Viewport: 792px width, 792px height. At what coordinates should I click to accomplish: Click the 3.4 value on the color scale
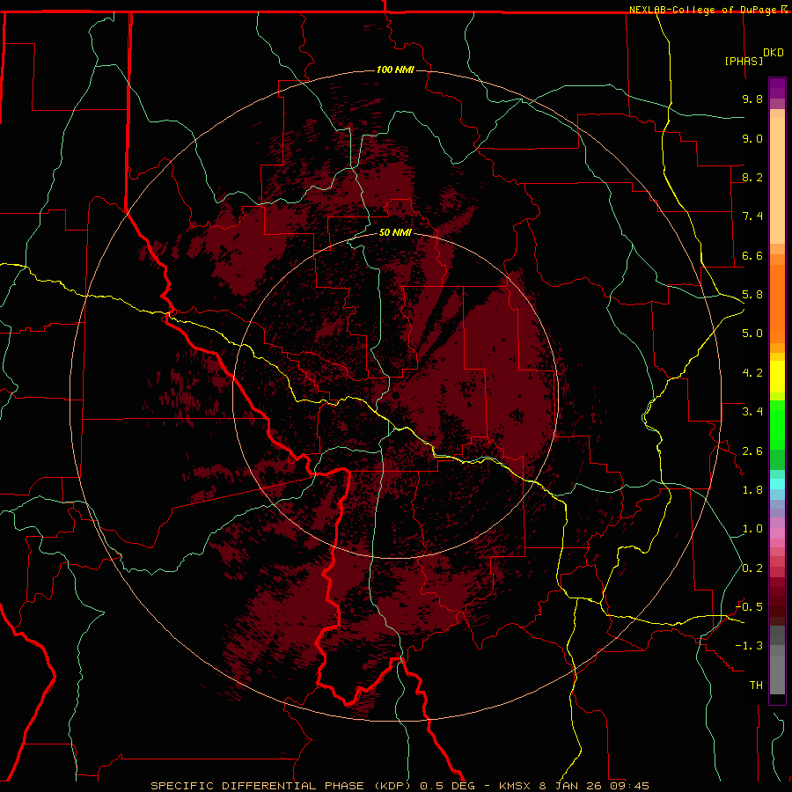(x=752, y=412)
